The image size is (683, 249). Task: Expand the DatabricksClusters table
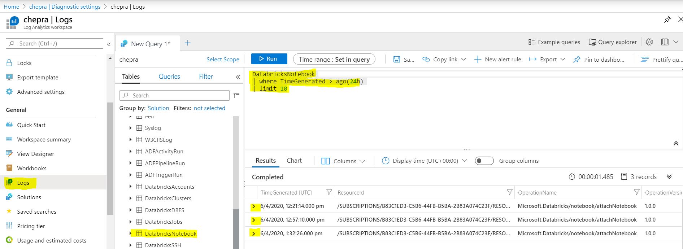(x=130, y=198)
